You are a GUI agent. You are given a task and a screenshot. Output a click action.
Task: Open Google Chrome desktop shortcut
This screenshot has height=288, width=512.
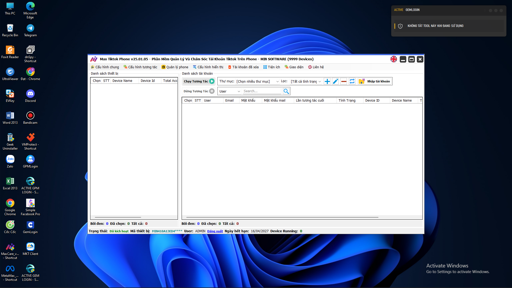[10, 207]
